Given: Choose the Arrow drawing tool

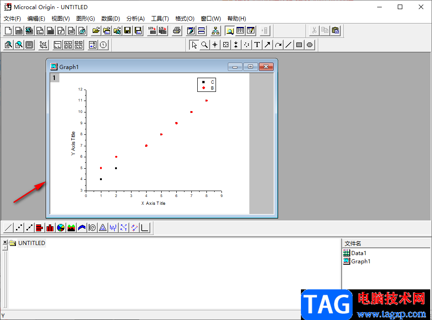Looking at the screenshot, I should coord(268,45).
